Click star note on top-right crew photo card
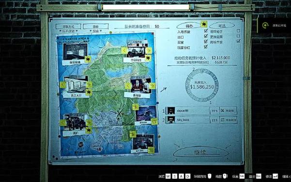 tap(148, 58)
